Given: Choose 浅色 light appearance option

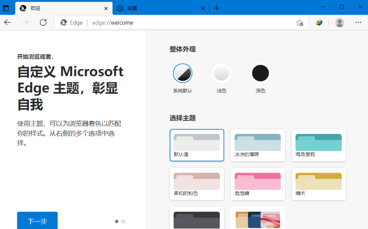Looking at the screenshot, I should click(222, 73).
